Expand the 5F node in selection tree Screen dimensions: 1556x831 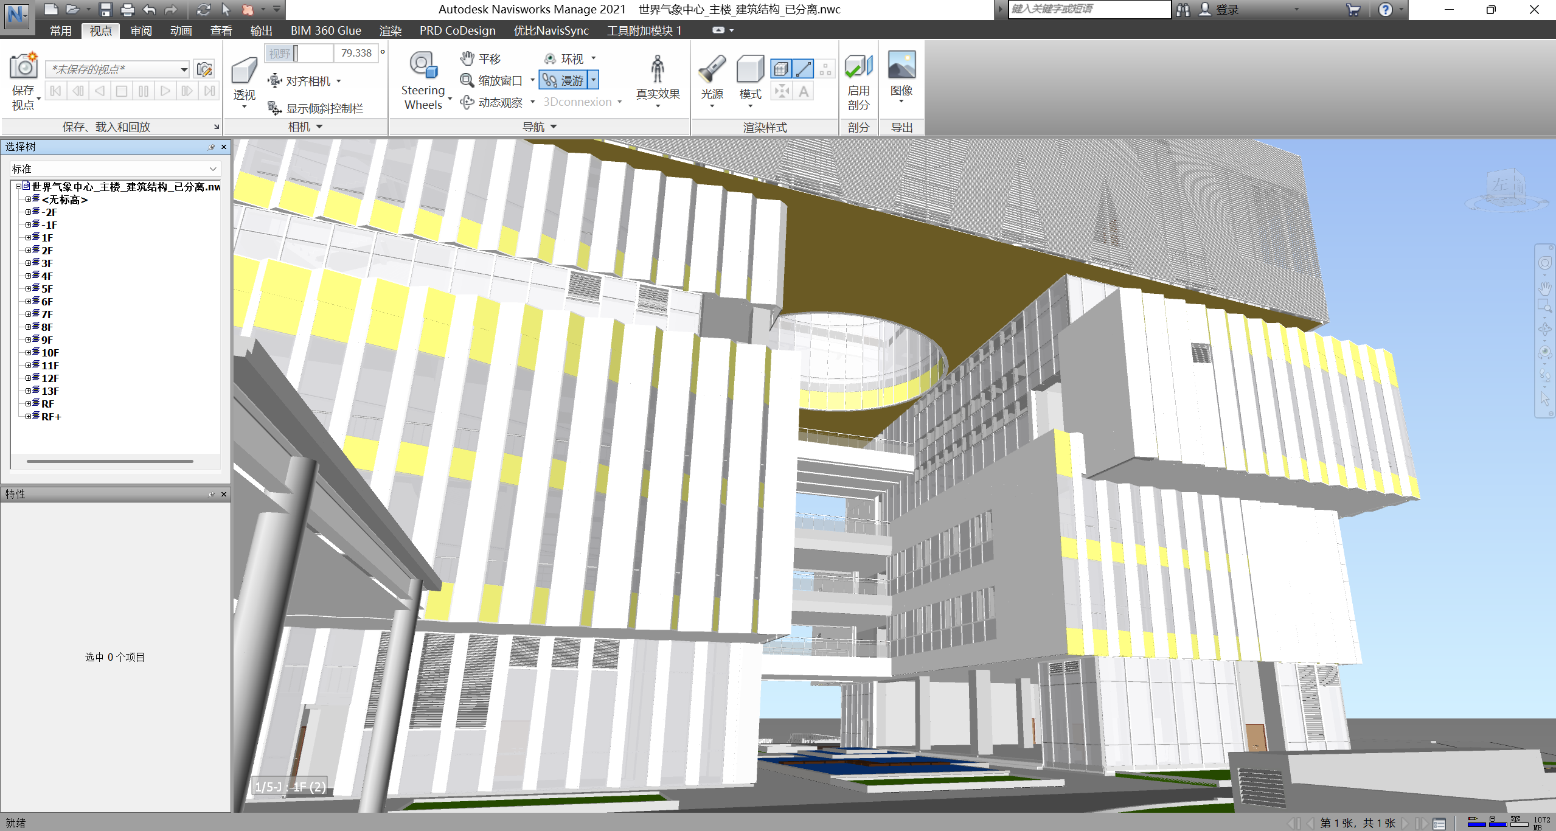(x=28, y=289)
